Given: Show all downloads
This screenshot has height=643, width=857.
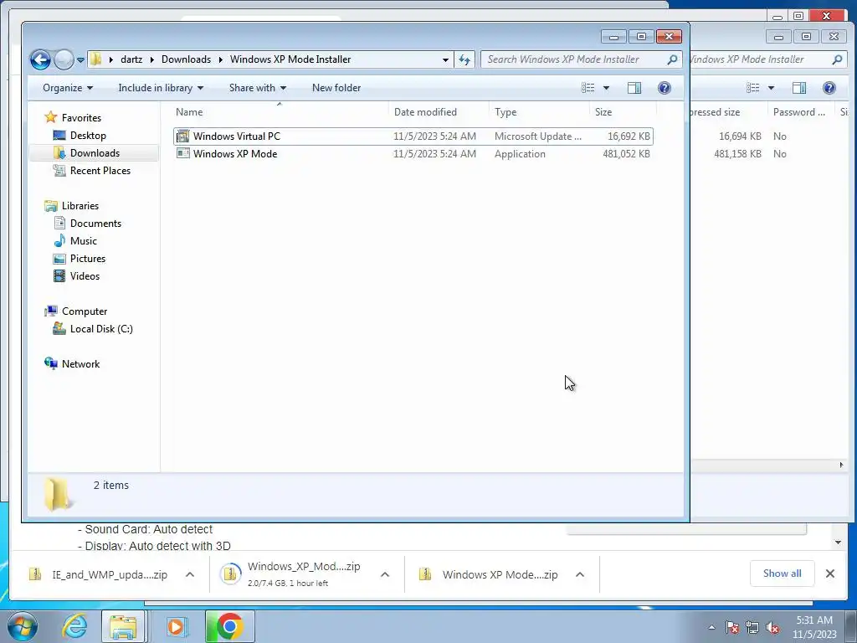Looking at the screenshot, I should 783,573.
